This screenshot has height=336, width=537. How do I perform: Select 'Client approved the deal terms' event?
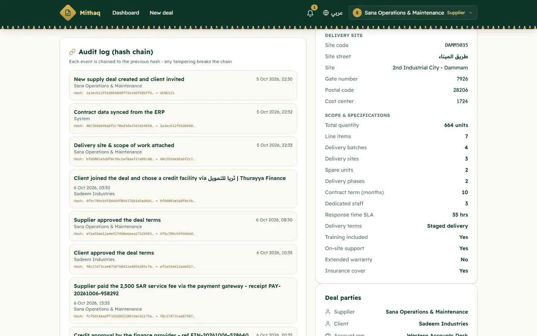(x=183, y=259)
